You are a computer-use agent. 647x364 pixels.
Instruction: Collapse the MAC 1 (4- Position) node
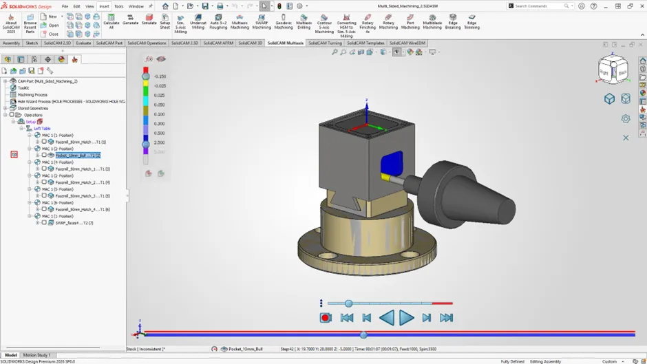point(30,162)
